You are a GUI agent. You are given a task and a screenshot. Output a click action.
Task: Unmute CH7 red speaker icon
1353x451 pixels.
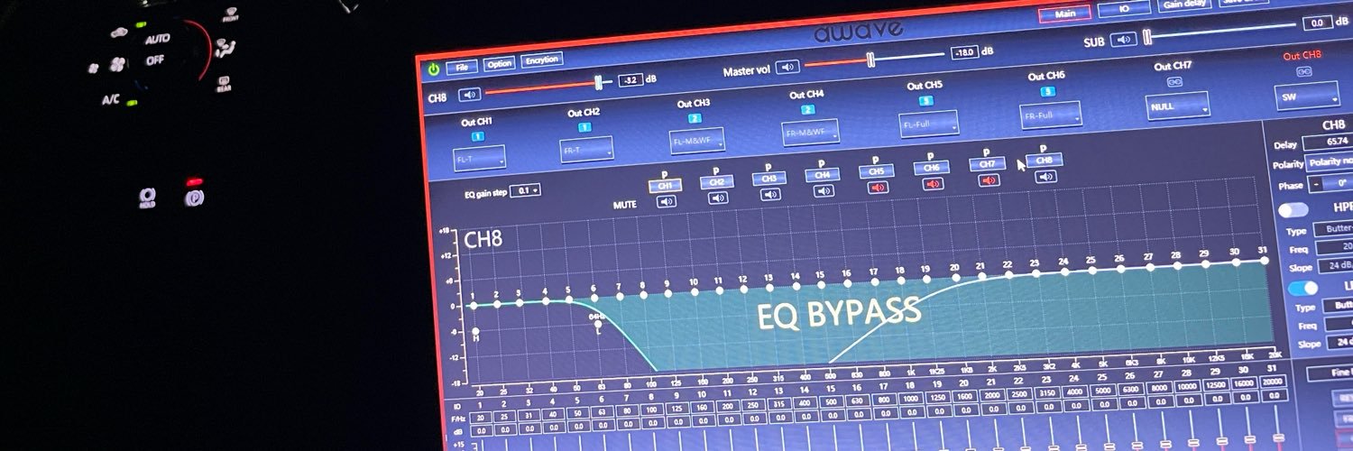point(989,179)
